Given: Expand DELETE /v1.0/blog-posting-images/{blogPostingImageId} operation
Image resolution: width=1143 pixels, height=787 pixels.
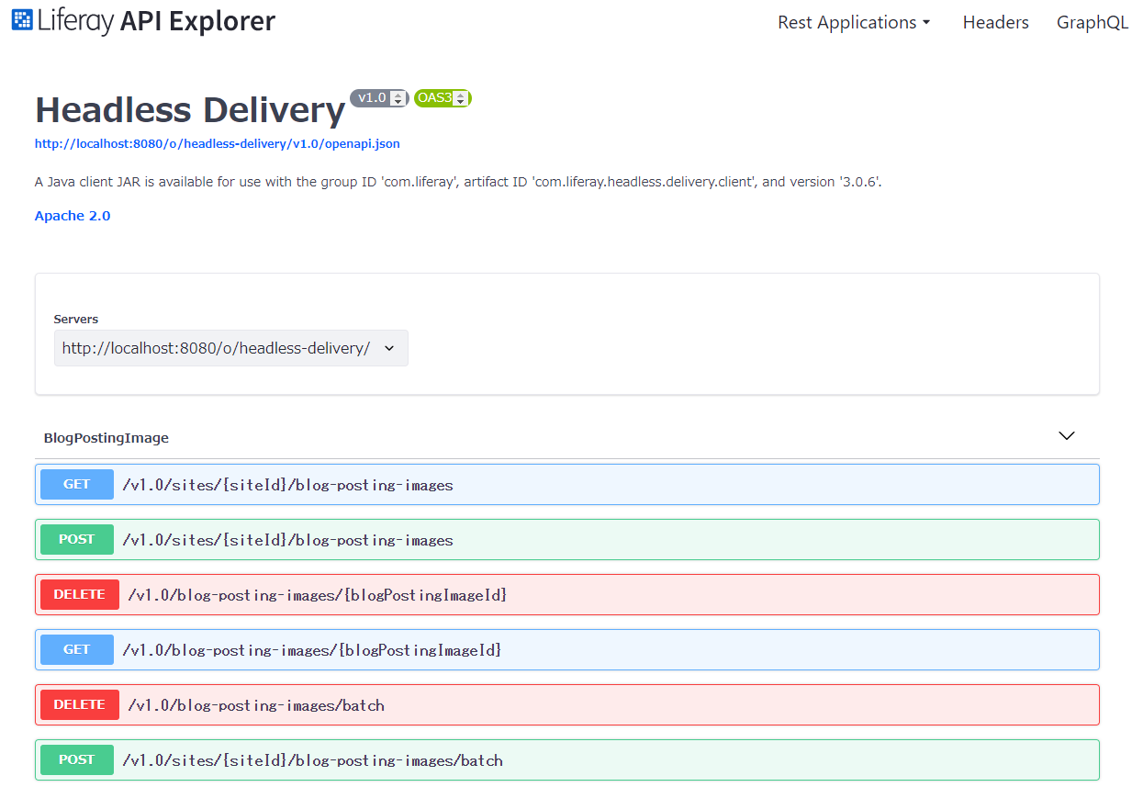Looking at the screenshot, I should click(x=567, y=594).
